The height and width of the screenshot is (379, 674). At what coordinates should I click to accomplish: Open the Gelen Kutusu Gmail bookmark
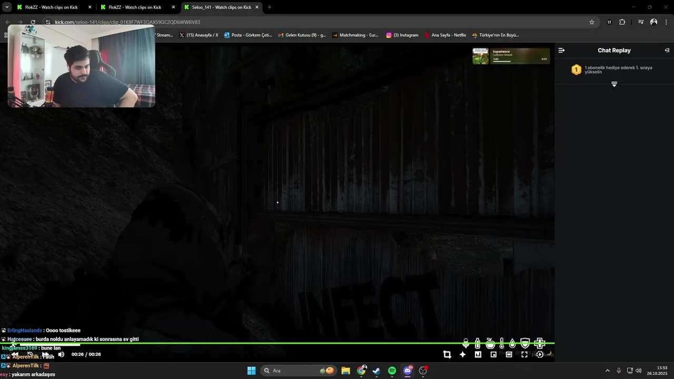(x=302, y=35)
